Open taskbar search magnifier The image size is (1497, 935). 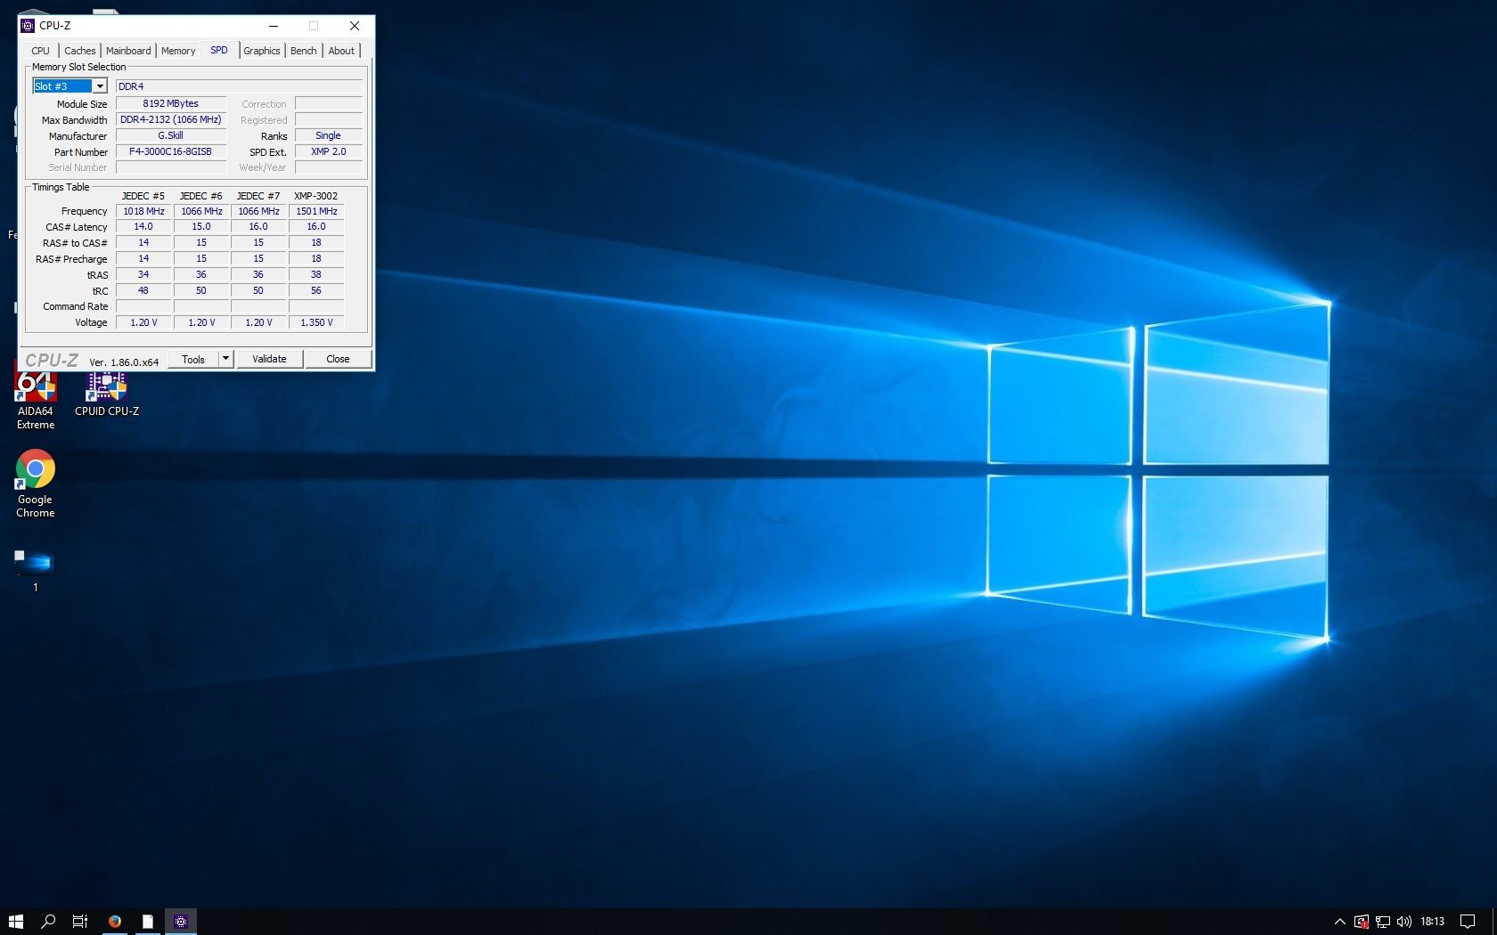(48, 922)
